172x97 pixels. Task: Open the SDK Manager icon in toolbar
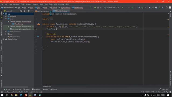[163, 8]
